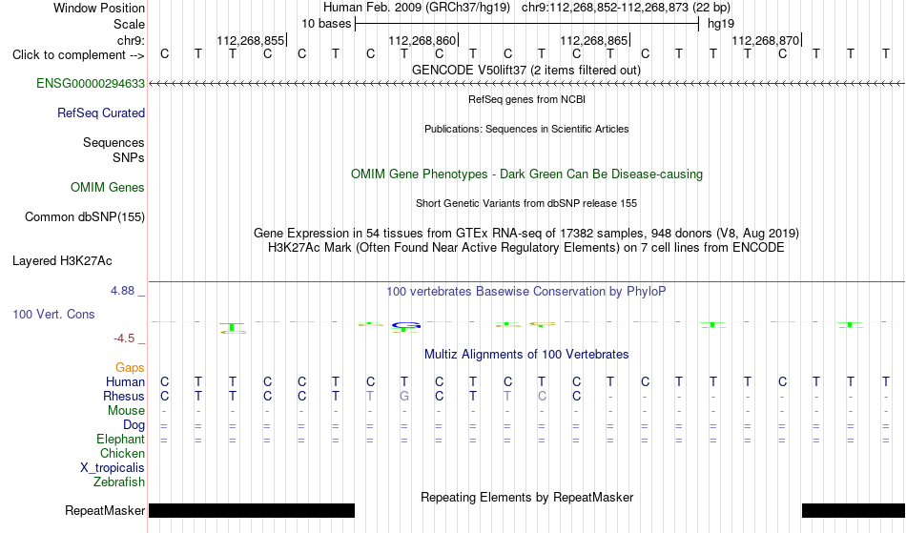Click the 4.88 PhyloP upper scale value
Viewport: 906px width, 533px height.
point(122,291)
